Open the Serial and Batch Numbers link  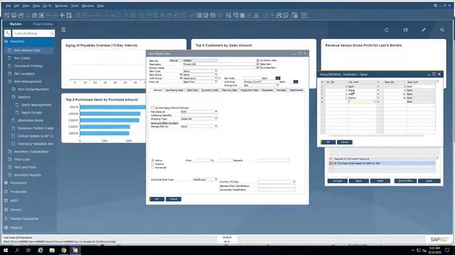164,123
